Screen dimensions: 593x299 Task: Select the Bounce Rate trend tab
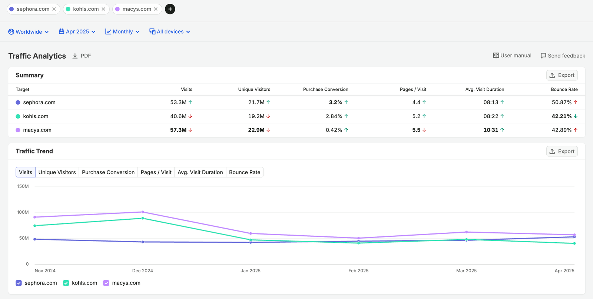[245, 172]
